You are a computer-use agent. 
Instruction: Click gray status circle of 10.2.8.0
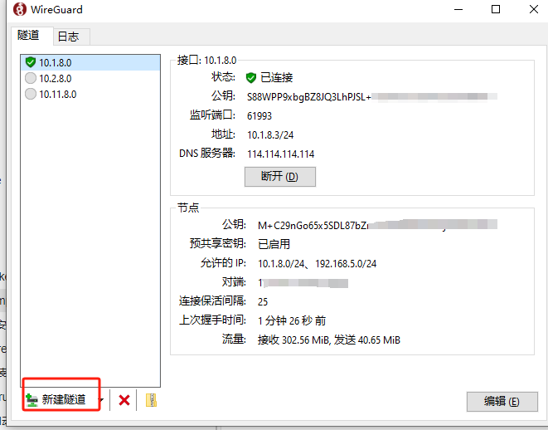coord(31,78)
